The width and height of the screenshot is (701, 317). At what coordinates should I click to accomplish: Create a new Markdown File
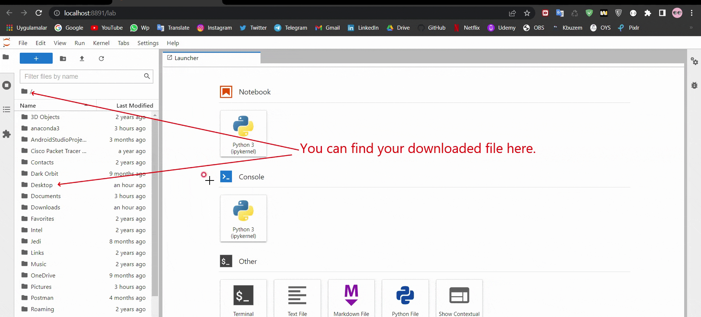(x=351, y=298)
